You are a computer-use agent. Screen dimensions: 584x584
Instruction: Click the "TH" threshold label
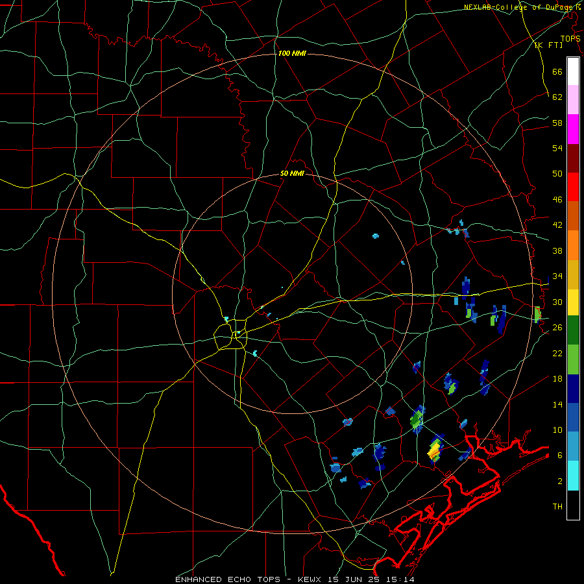click(557, 506)
